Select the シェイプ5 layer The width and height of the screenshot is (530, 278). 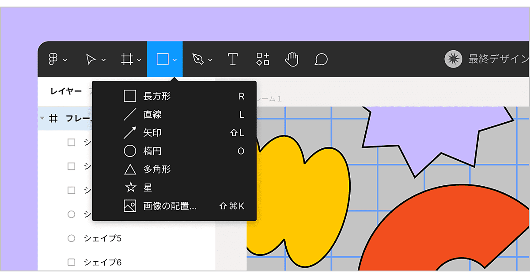click(102, 238)
